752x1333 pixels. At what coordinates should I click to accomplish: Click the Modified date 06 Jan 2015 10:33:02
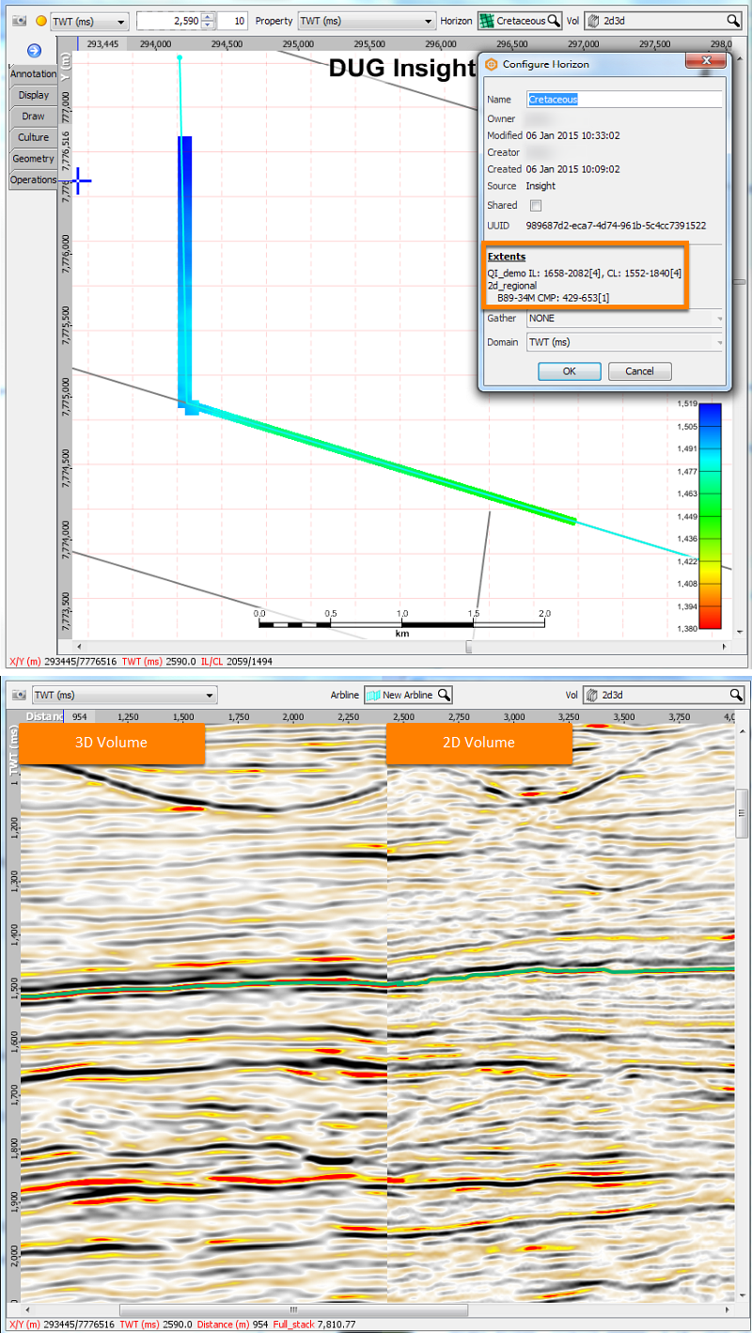(x=572, y=135)
